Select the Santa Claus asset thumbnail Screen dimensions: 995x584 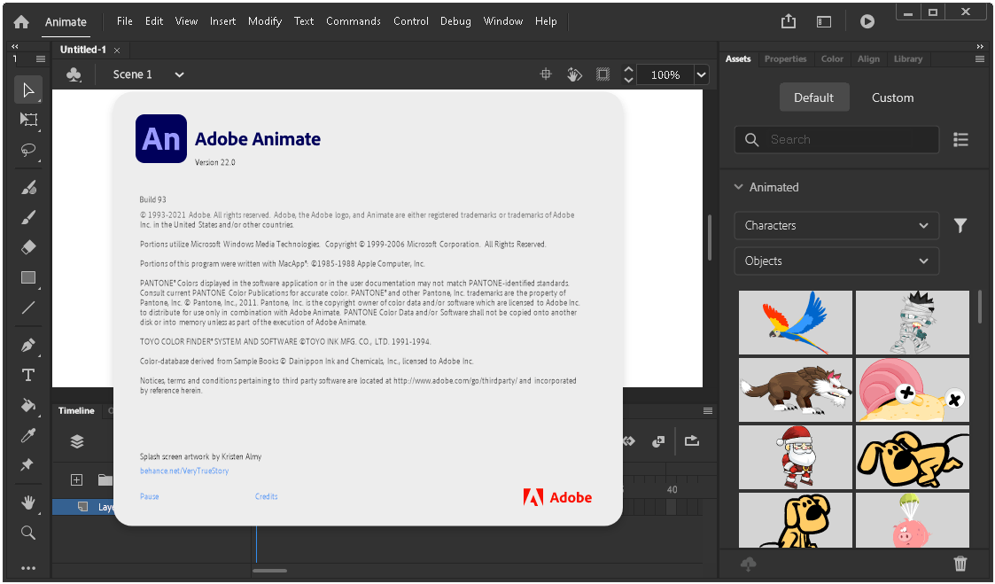(x=795, y=457)
